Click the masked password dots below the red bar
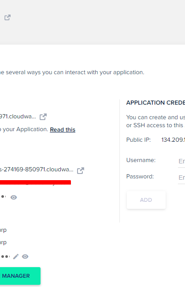Image resolution: width=185 pixels, height=287 pixels. tap(3, 196)
